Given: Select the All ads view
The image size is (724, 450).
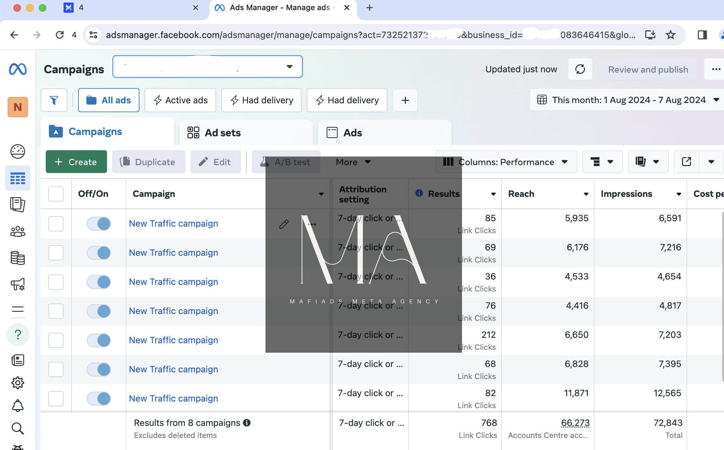Looking at the screenshot, I should [109, 100].
